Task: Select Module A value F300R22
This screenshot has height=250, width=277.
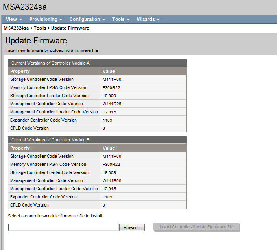Action: [x=111, y=87]
